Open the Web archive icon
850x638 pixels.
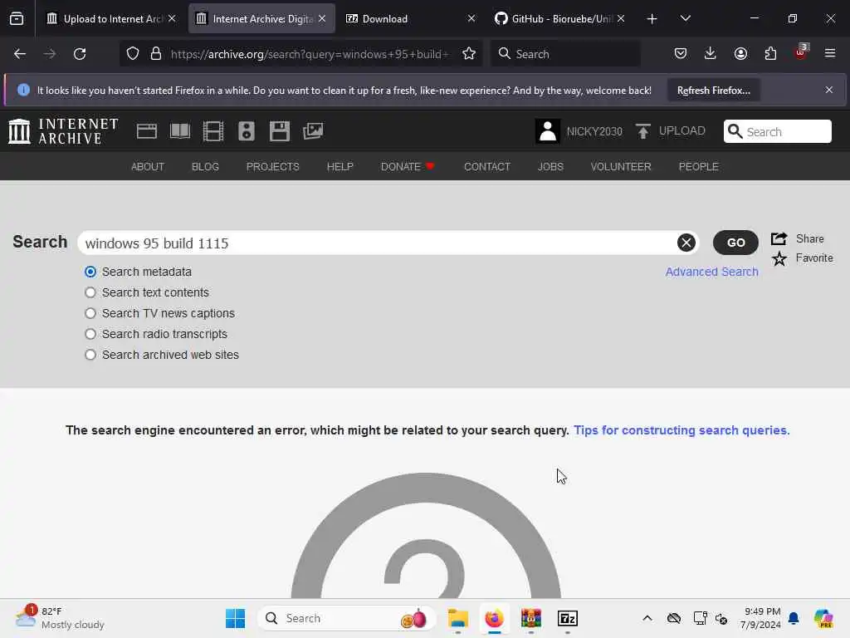pos(146,131)
